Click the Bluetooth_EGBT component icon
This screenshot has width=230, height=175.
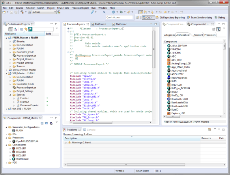[x=169, y=99]
